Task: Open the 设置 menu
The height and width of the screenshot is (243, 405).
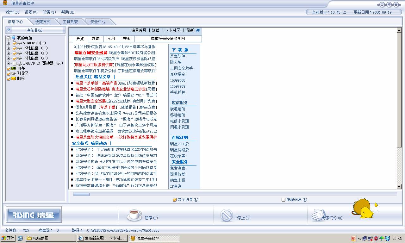Action: click(49, 12)
